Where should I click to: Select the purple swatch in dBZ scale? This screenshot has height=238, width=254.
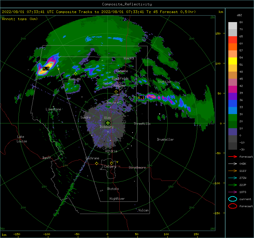tap(233, 96)
